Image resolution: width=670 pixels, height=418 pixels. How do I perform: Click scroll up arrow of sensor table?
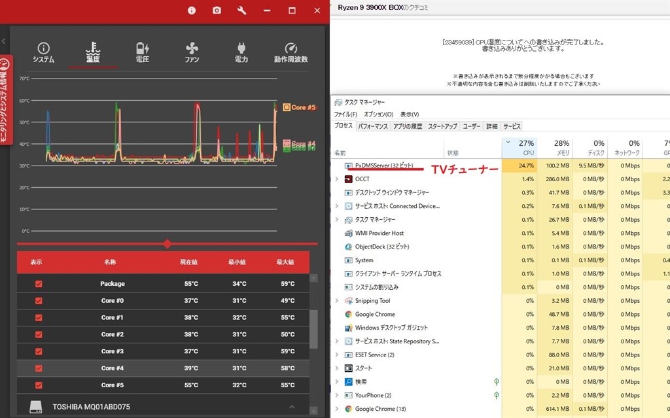point(313,278)
